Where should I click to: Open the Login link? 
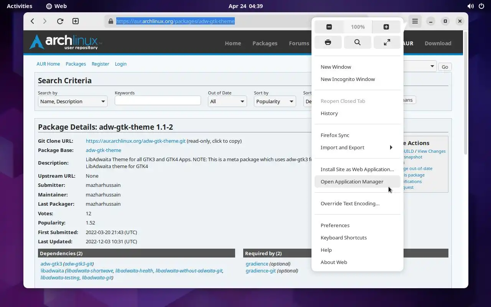[120, 64]
